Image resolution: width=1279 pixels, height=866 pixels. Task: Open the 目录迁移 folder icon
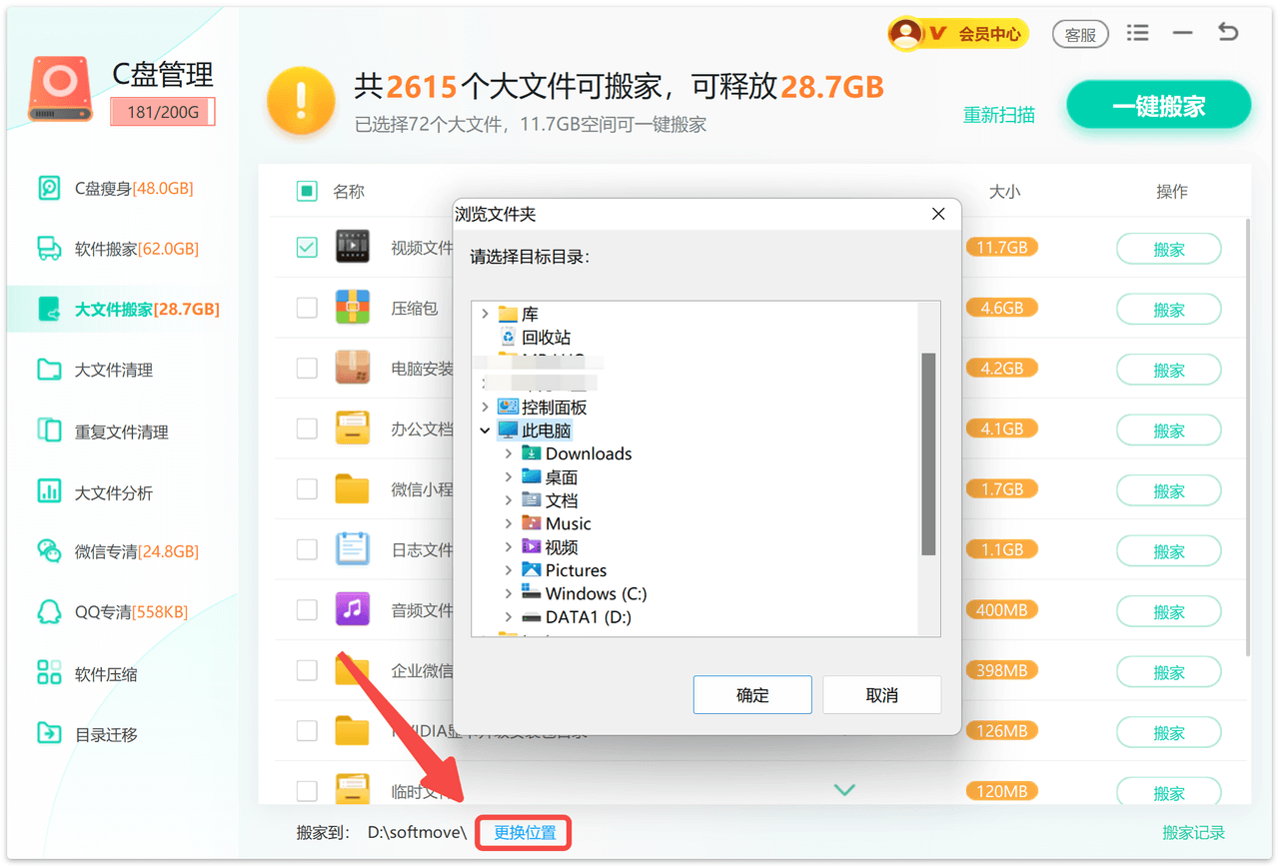pos(49,734)
